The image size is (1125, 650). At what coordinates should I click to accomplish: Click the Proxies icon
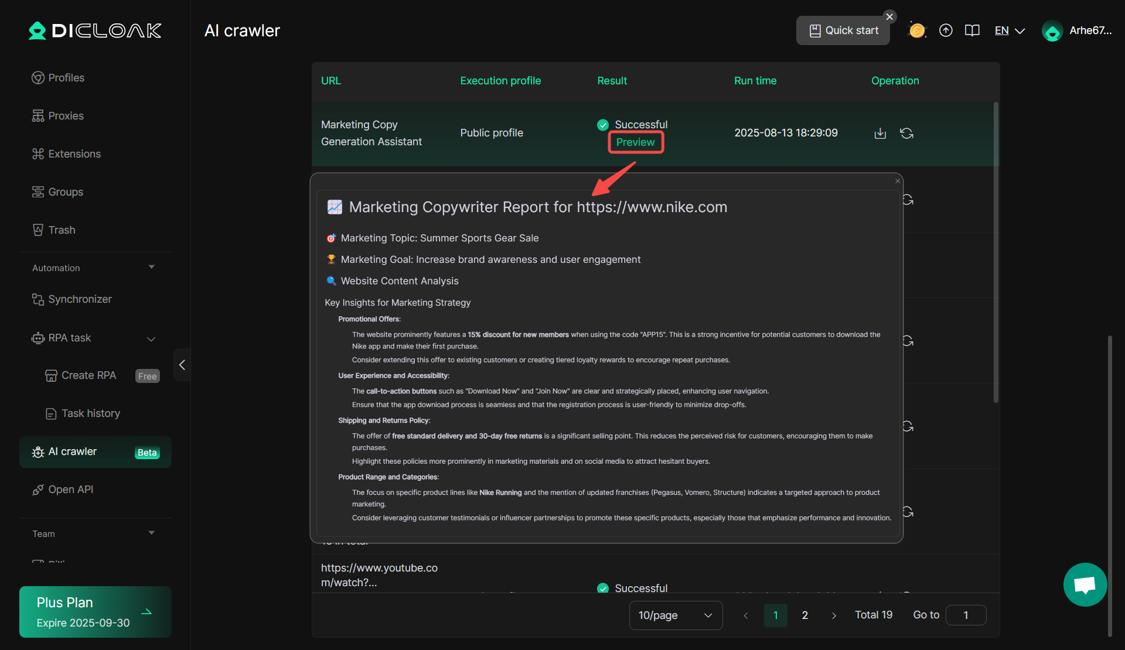(x=38, y=116)
